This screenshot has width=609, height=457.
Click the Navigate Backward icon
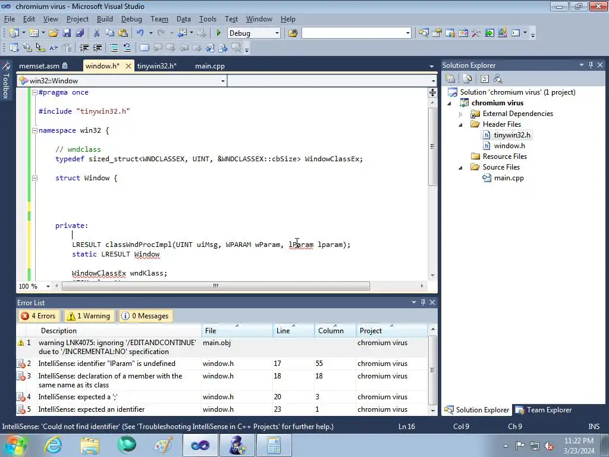click(x=182, y=33)
